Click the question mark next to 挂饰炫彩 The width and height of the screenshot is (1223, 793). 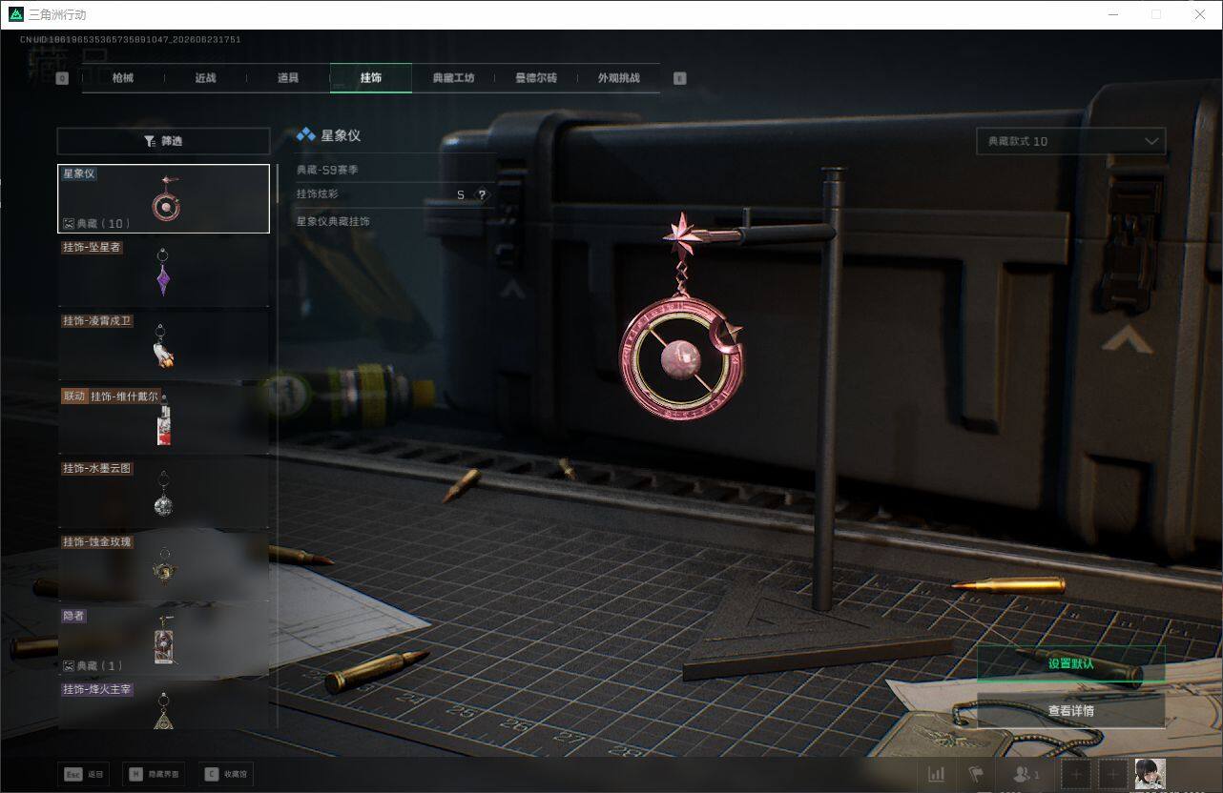point(482,194)
